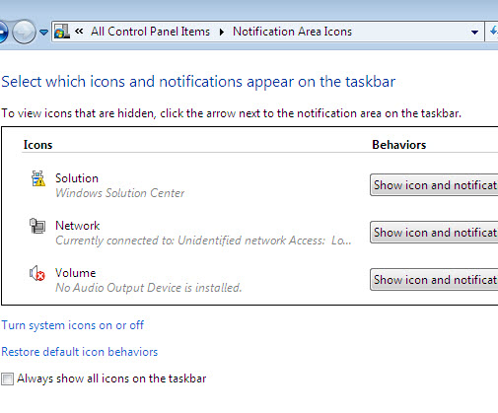Enable Always show all icons on the taskbar

point(7,379)
